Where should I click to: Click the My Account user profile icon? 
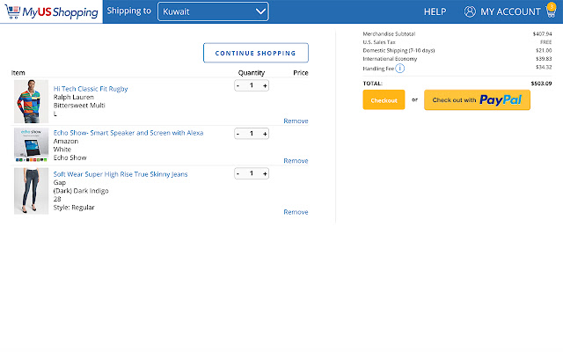[x=470, y=11]
